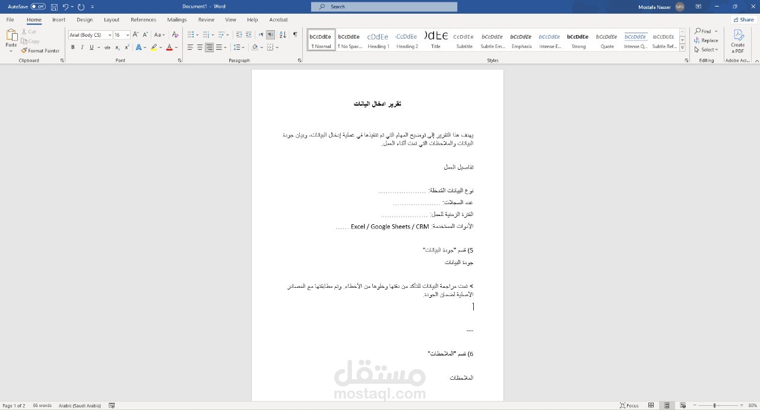This screenshot has height=410, width=760.
Task: Switch to the References tab
Action: click(x=143, y=20)
